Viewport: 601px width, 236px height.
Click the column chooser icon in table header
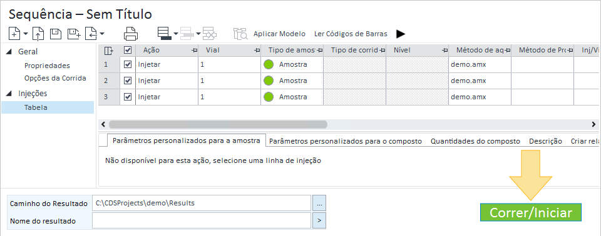[109, 50]
